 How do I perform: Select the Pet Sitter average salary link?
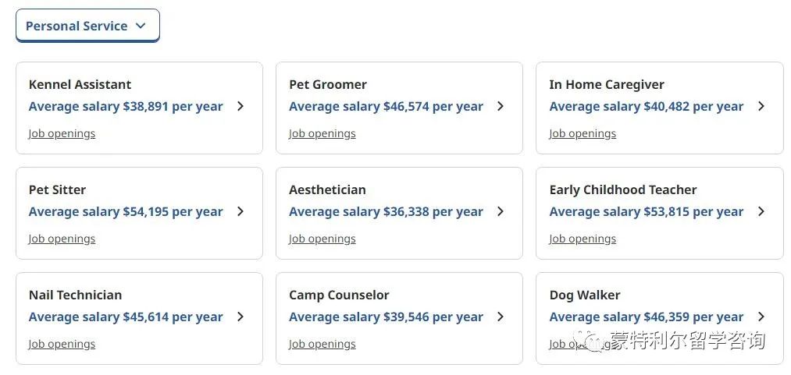point(126,212)
